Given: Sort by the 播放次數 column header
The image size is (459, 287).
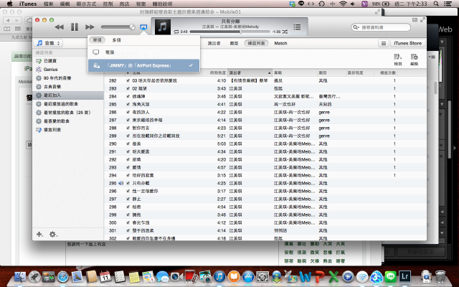Looking at the screenshot, I should [386, 72].
